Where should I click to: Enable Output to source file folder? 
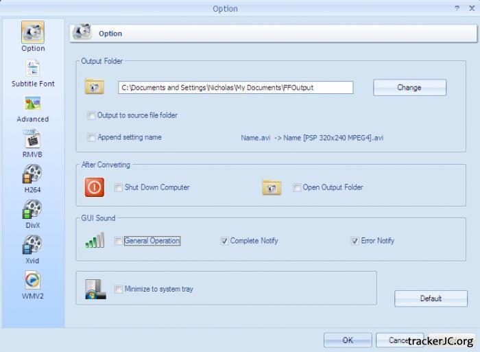point(92,115)
